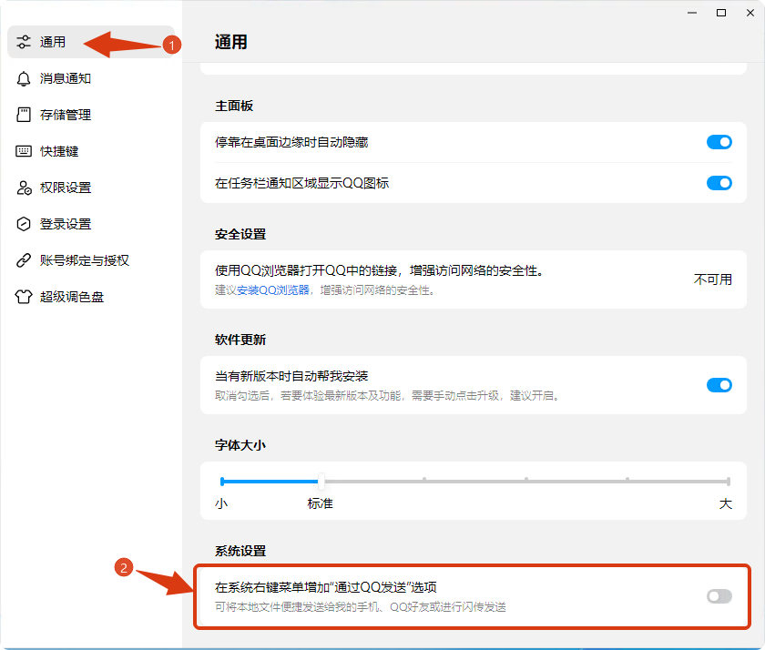Click the font size slider handle at 标准
This screenshot has height=650, width=765.
(321, 482)
